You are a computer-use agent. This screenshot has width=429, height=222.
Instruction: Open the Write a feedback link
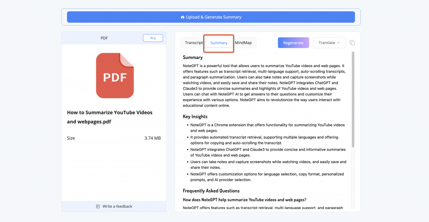pos(117,206)
